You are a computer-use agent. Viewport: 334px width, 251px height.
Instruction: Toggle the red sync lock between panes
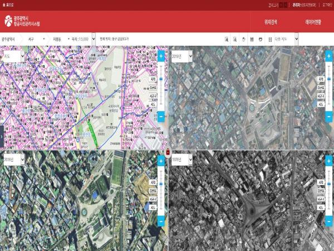[x=167, y=152]
